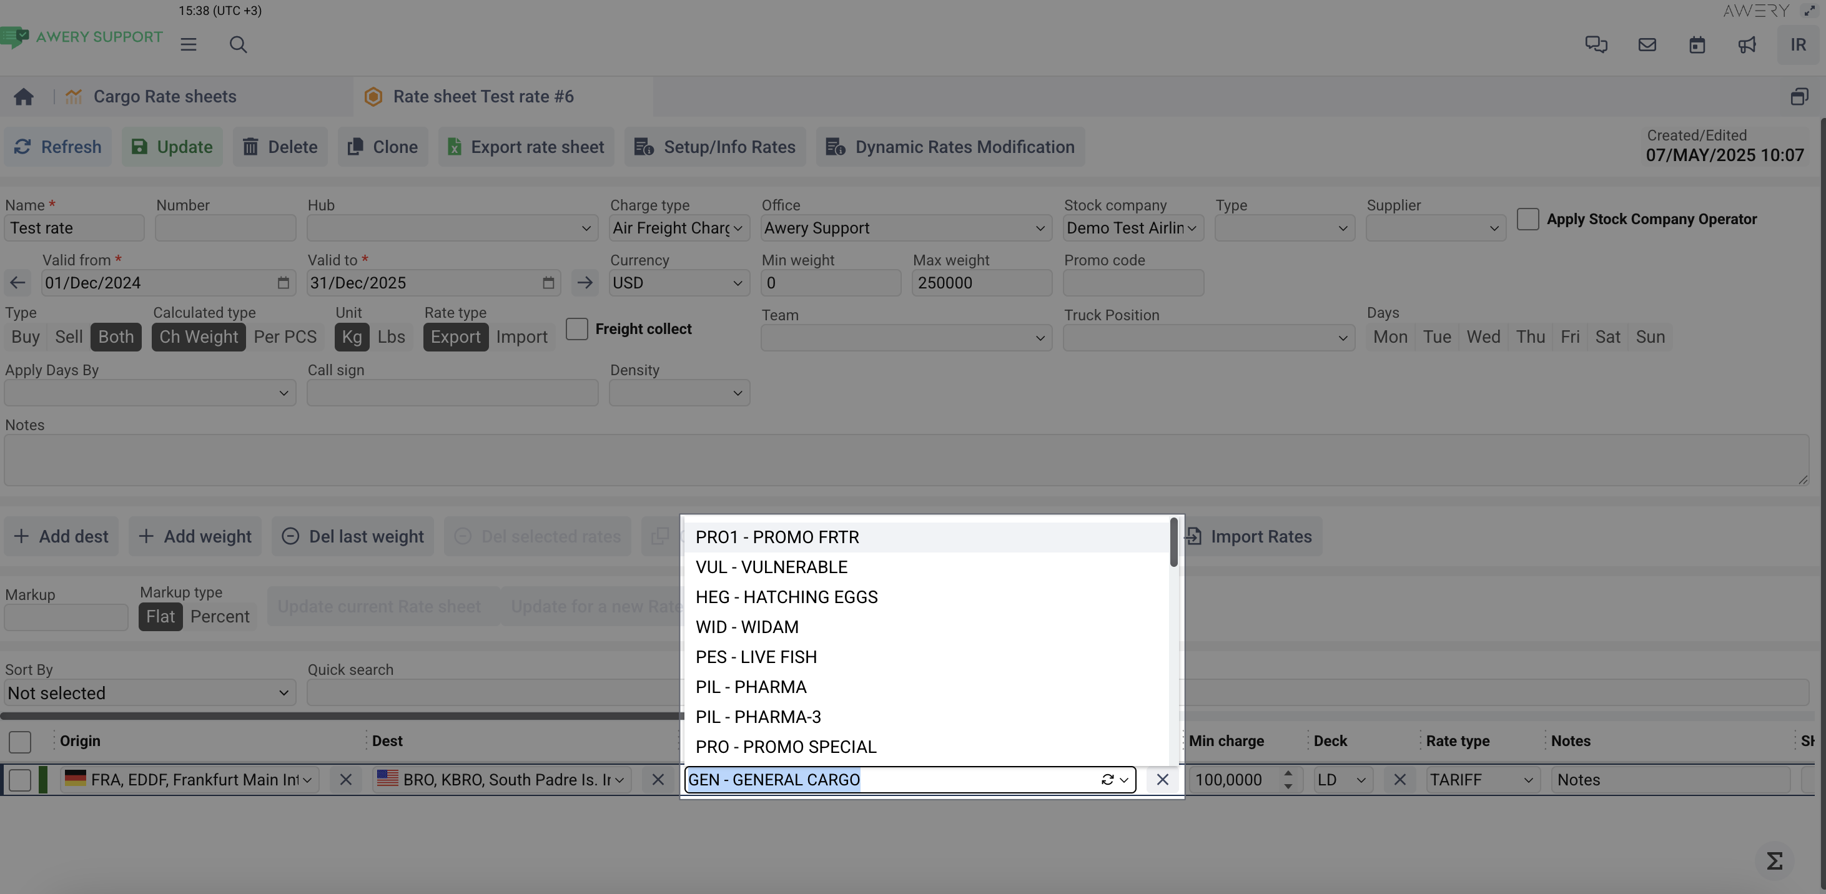Click the Update button
1826x894 pixels.
(x=172, y=147)
